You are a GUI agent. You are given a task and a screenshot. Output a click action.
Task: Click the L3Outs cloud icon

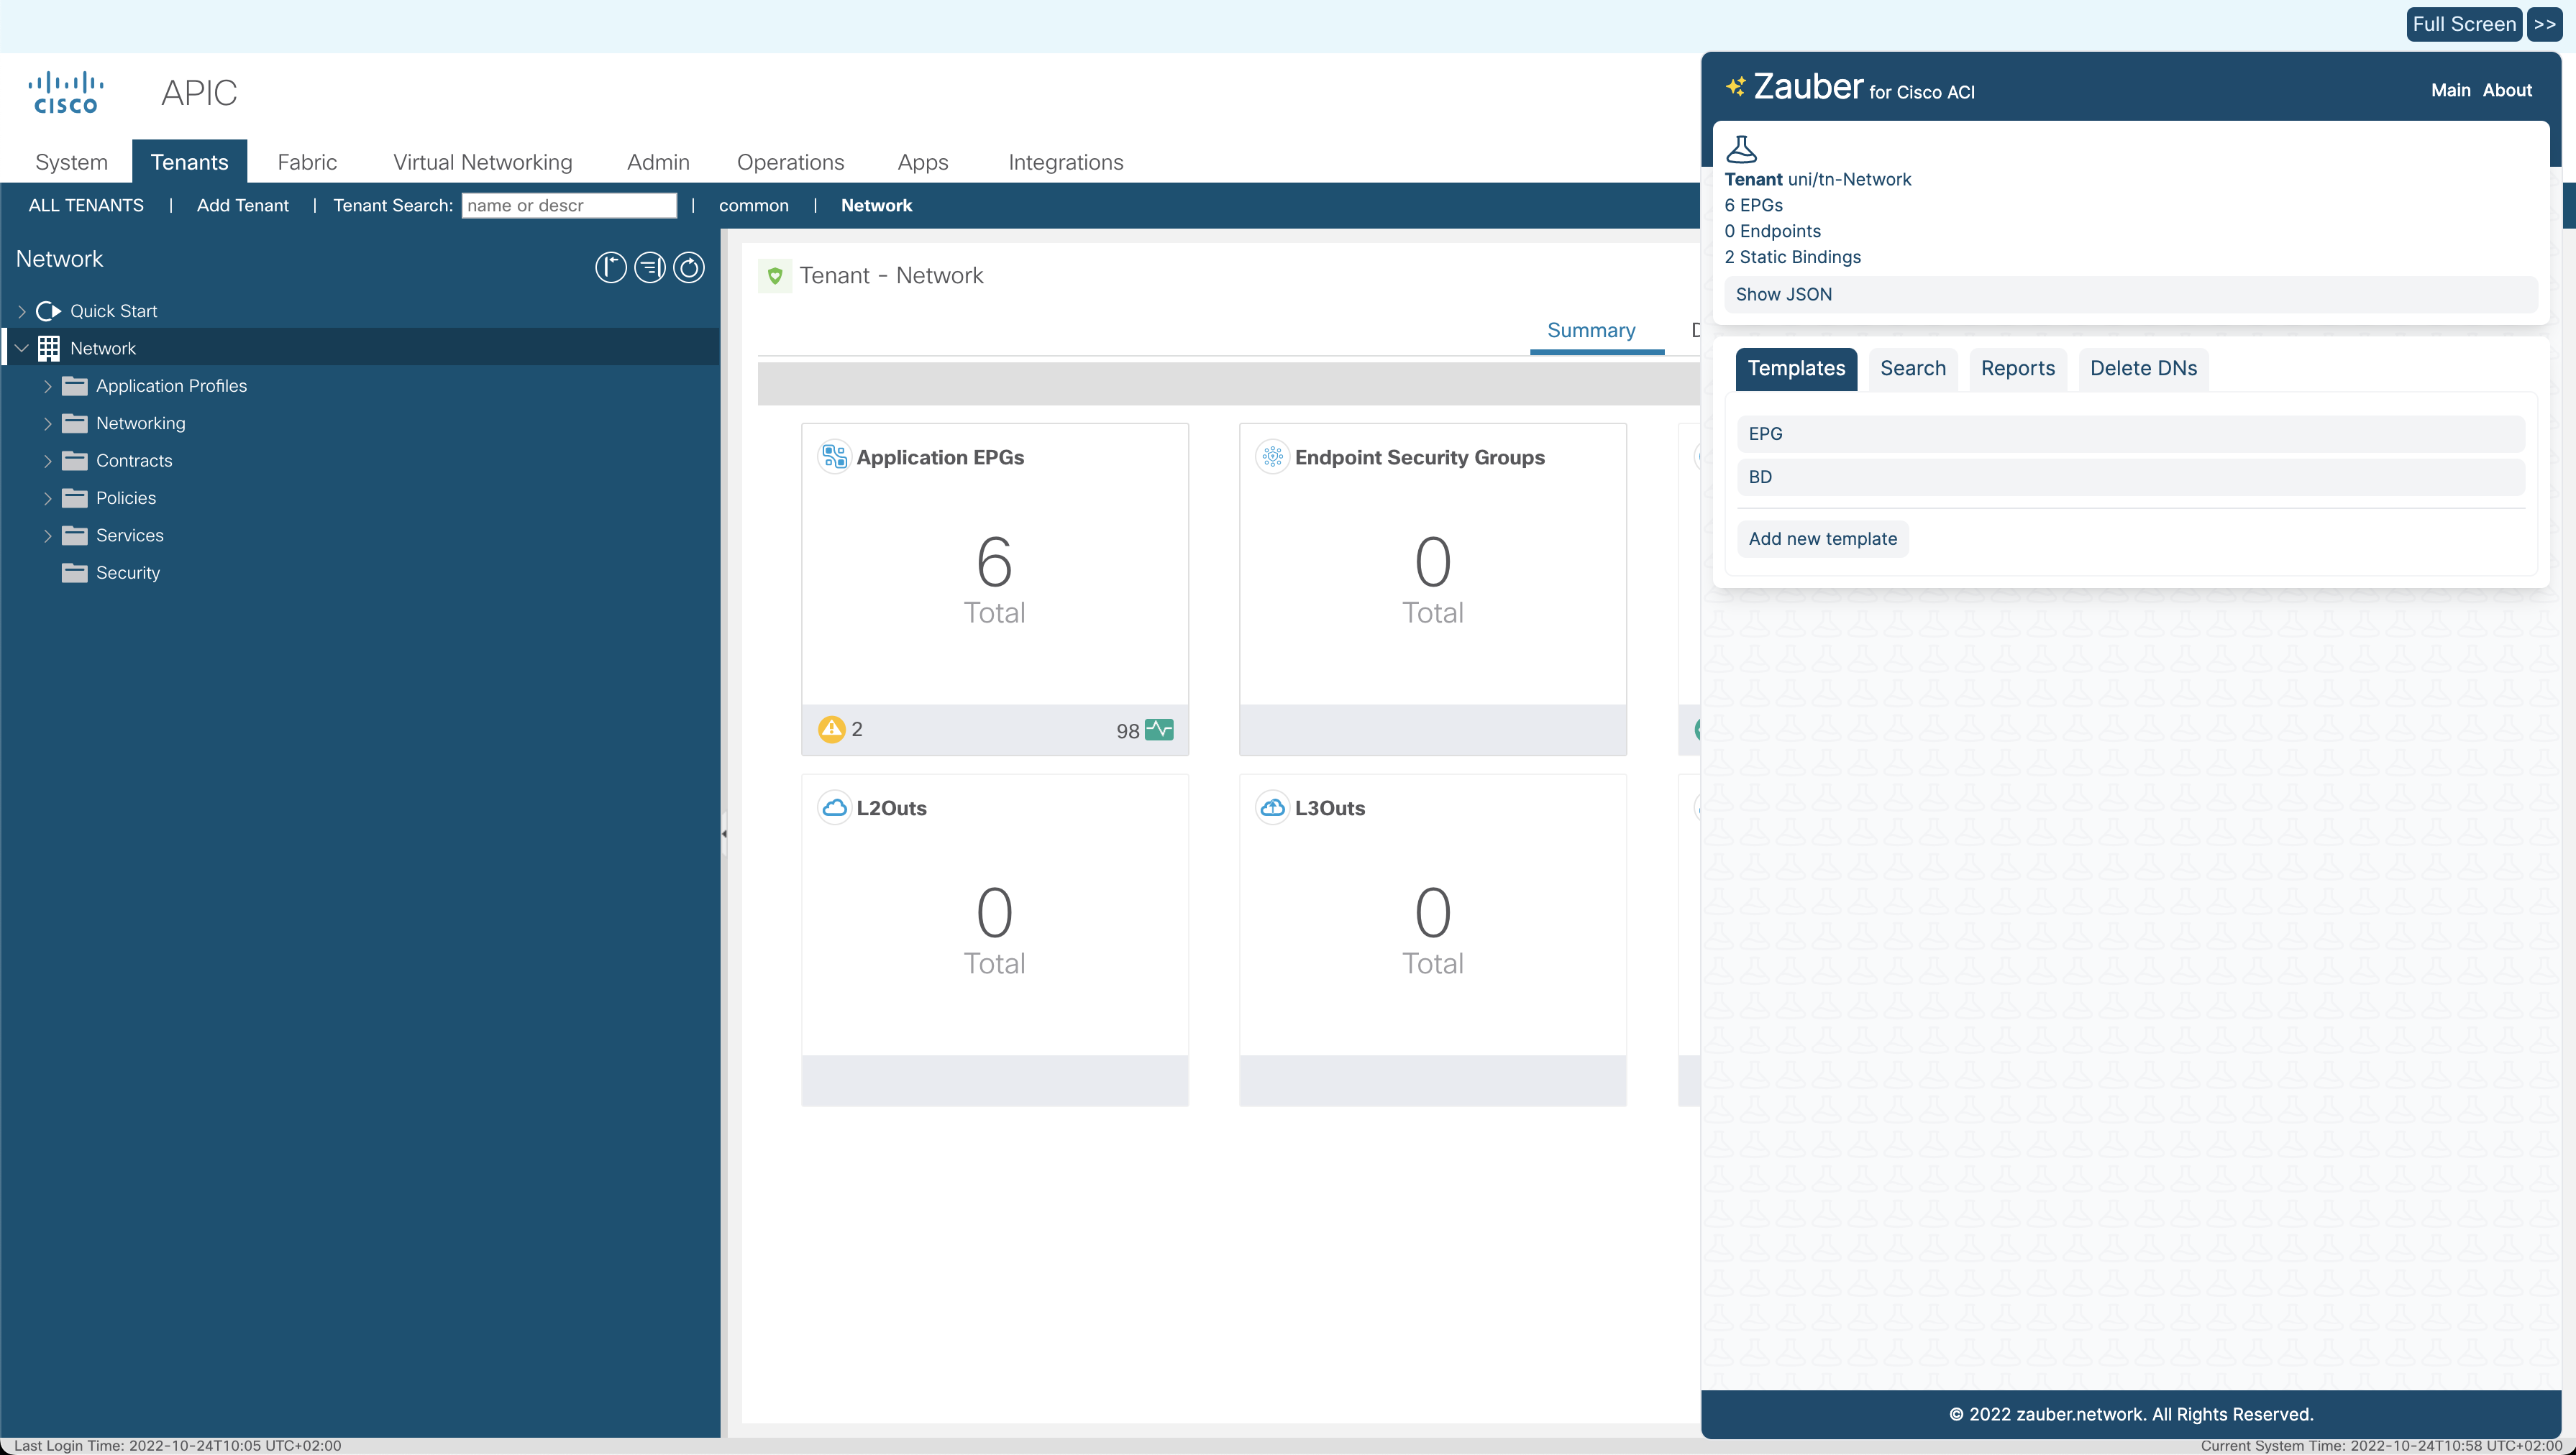click(x=1272, y=807)
